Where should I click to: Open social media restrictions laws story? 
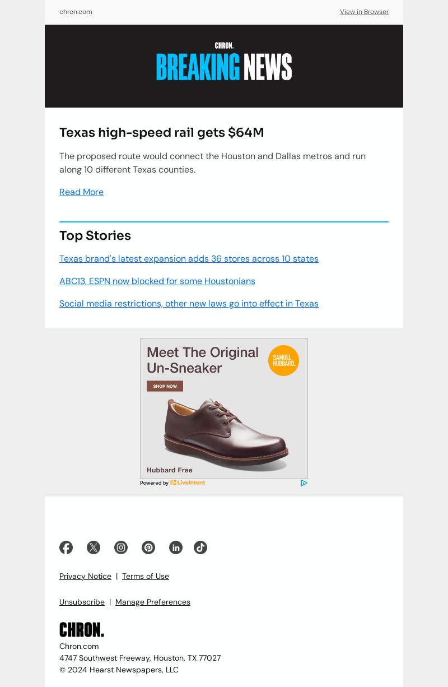click(189, 303)
